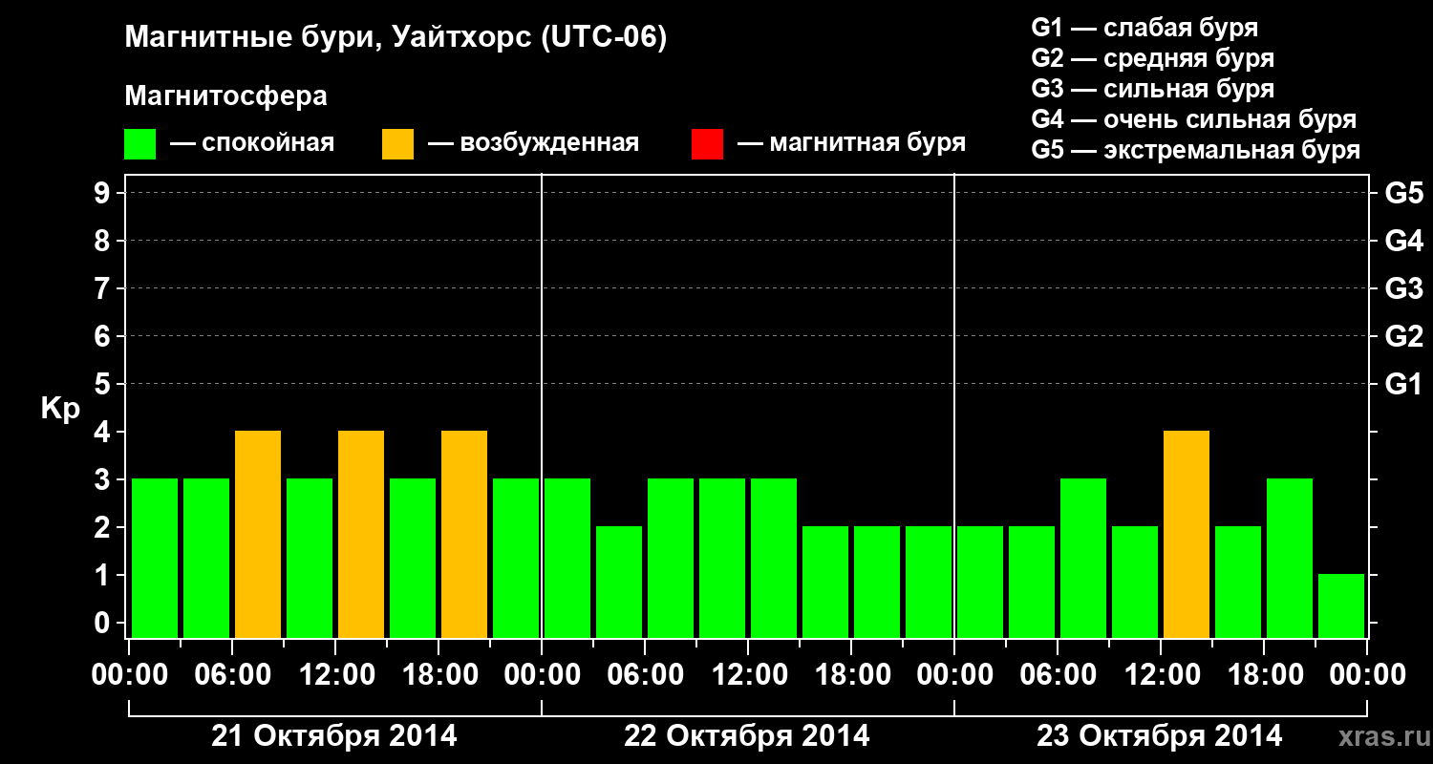Click the orange 12:00–15:00 bar on 21 October

(361, 534)
